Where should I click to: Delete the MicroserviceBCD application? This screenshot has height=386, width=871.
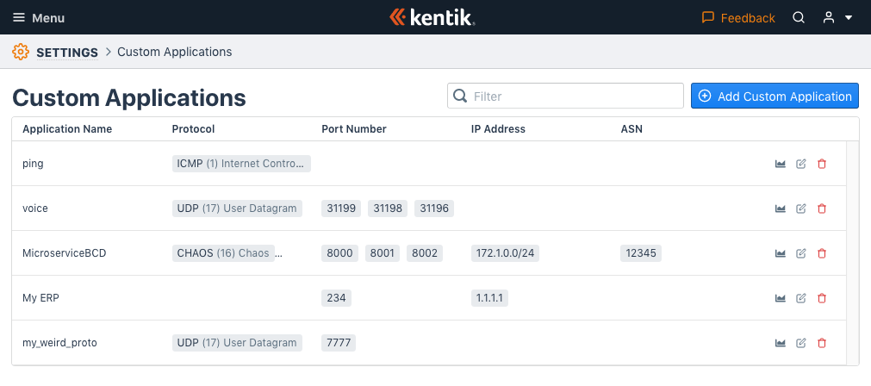tap(822, 253)
